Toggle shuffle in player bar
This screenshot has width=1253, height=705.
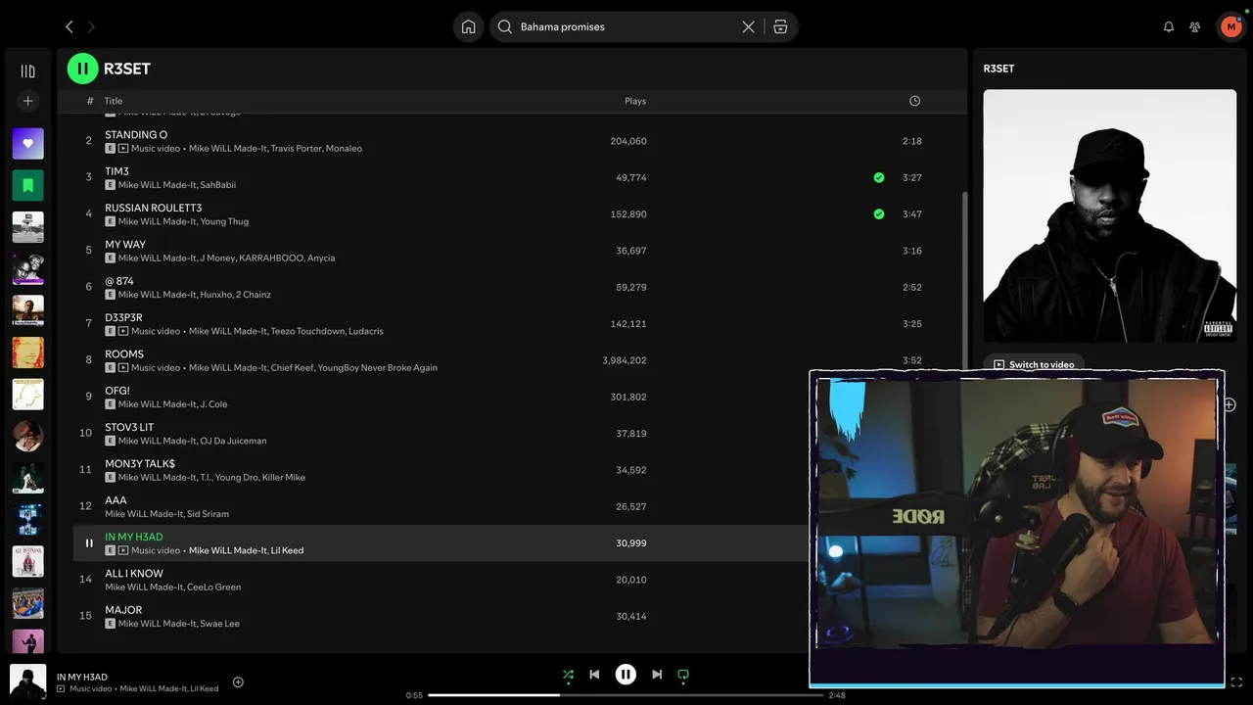coord(568,675)
